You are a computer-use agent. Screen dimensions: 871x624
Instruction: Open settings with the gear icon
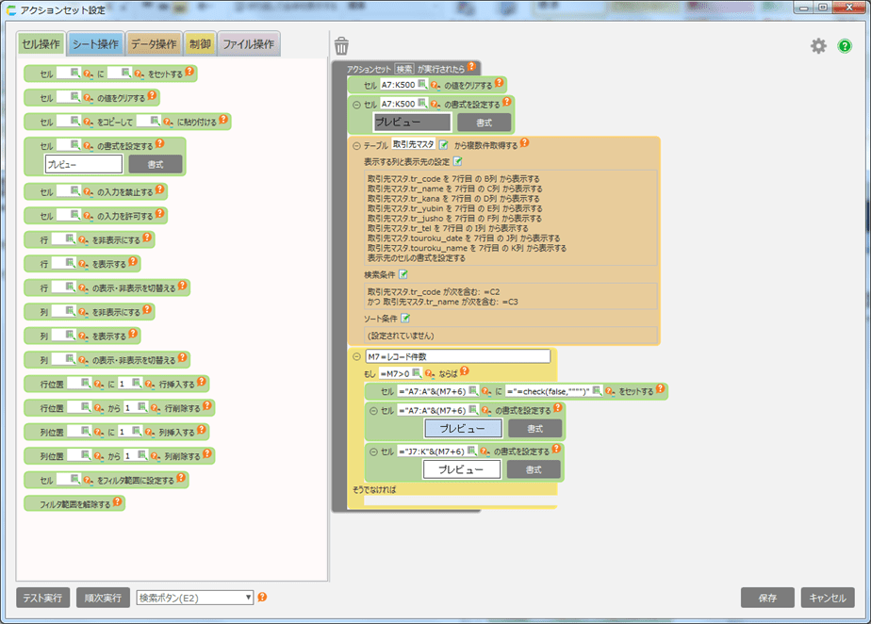pos(818,46)
